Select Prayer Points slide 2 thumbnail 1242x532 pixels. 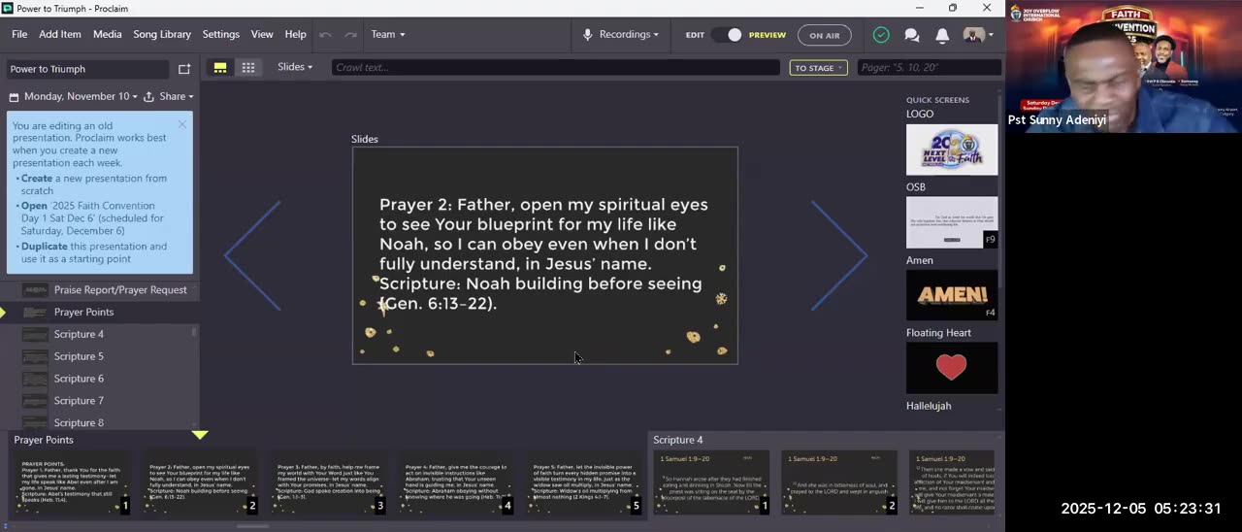click(200, 482)
